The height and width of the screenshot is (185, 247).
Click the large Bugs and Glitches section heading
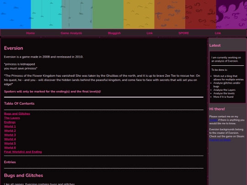point(23,175)
